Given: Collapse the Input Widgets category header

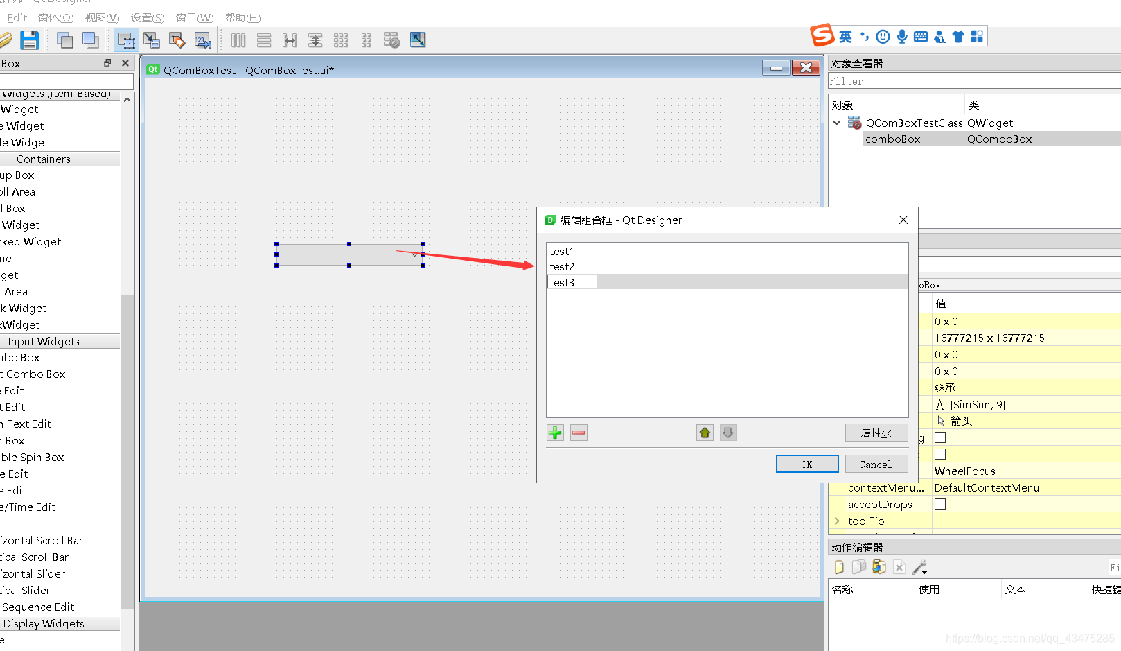Looking at the screenshot, I should (x=60, y=341).
